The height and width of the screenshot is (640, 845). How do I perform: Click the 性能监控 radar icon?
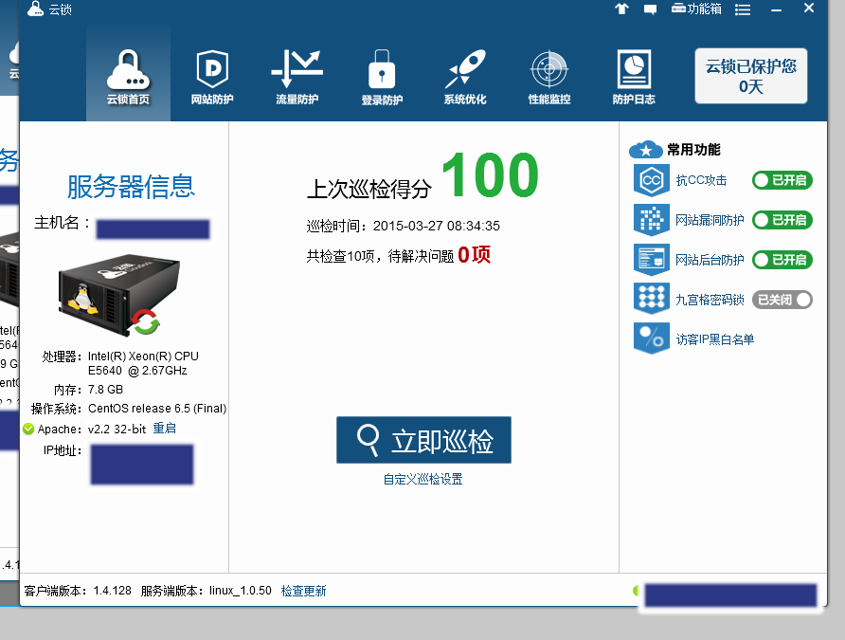[549, 76]
